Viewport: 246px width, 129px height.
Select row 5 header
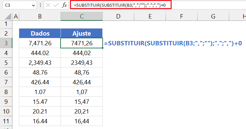[6, 62]
